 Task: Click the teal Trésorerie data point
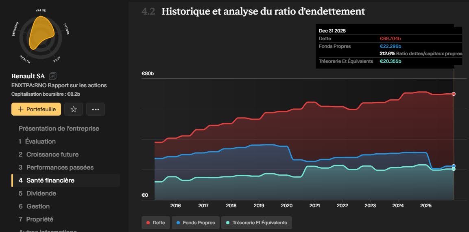454,169
